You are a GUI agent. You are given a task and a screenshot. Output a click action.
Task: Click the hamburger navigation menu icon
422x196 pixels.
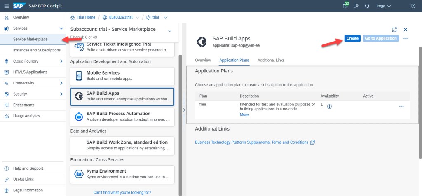point(6,6)
